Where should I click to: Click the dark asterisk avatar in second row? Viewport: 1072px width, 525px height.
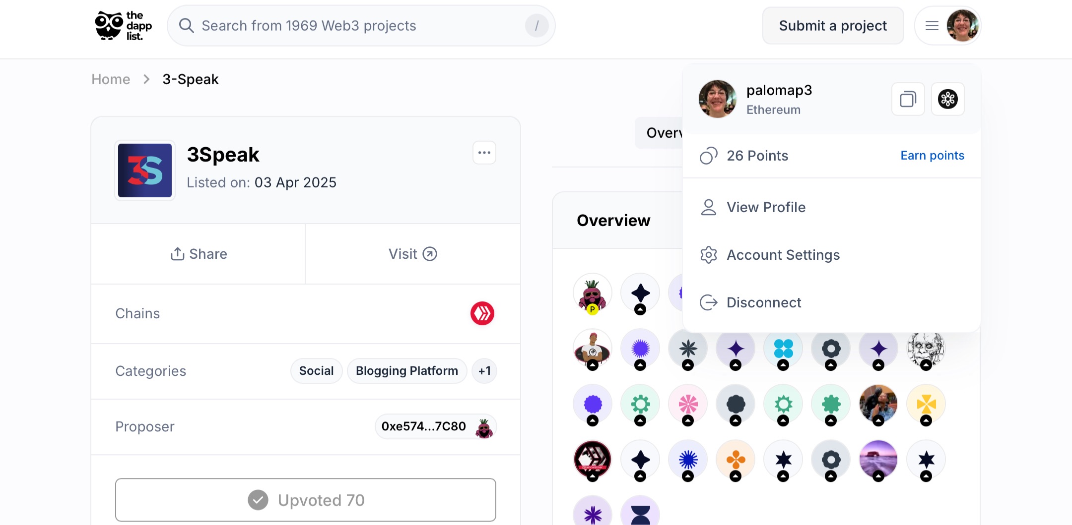pos(688,349)
